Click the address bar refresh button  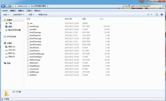127,6
